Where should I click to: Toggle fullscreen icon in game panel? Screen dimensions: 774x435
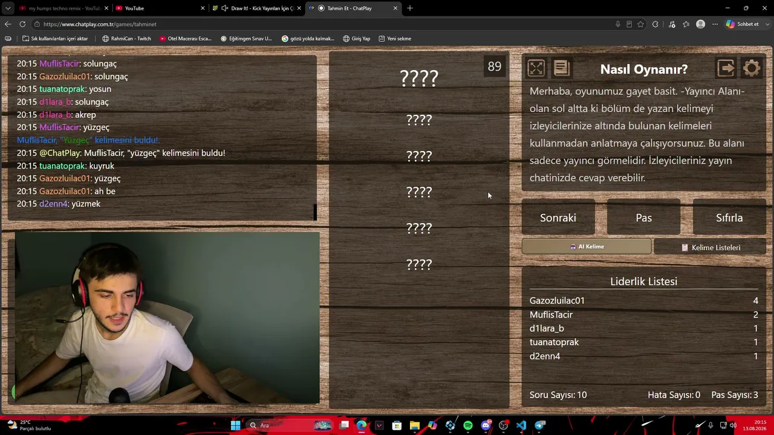coord(536,68)
